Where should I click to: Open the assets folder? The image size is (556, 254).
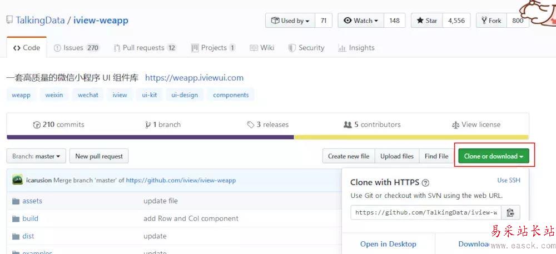pyautogui.click(x=32, y=201)
